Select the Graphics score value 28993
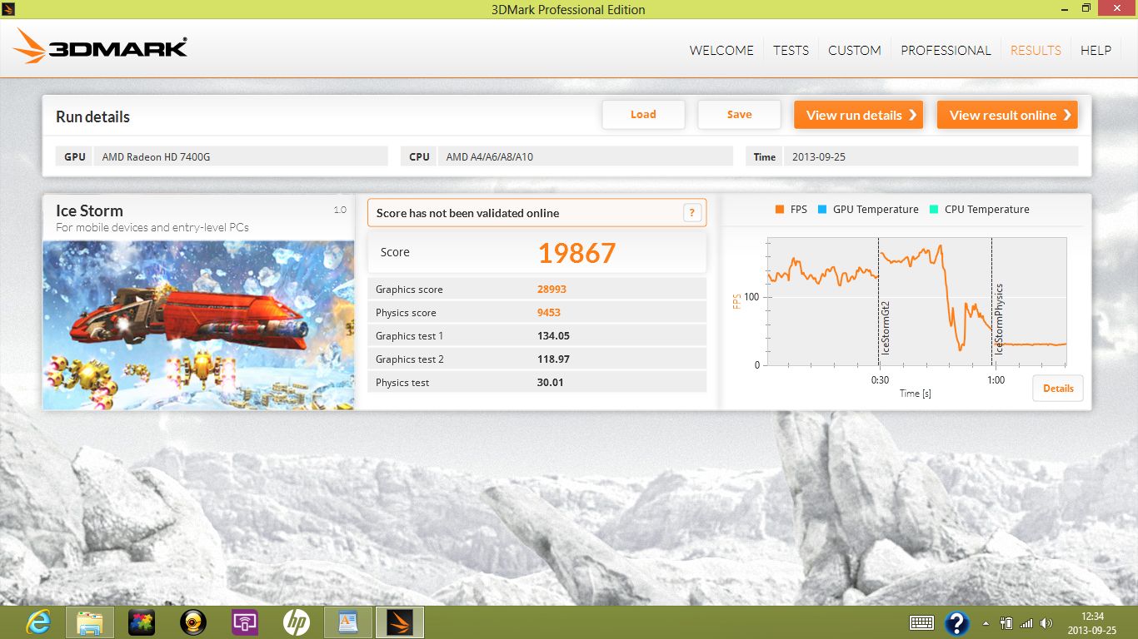The image size is (1138, 639). [553, 290]
